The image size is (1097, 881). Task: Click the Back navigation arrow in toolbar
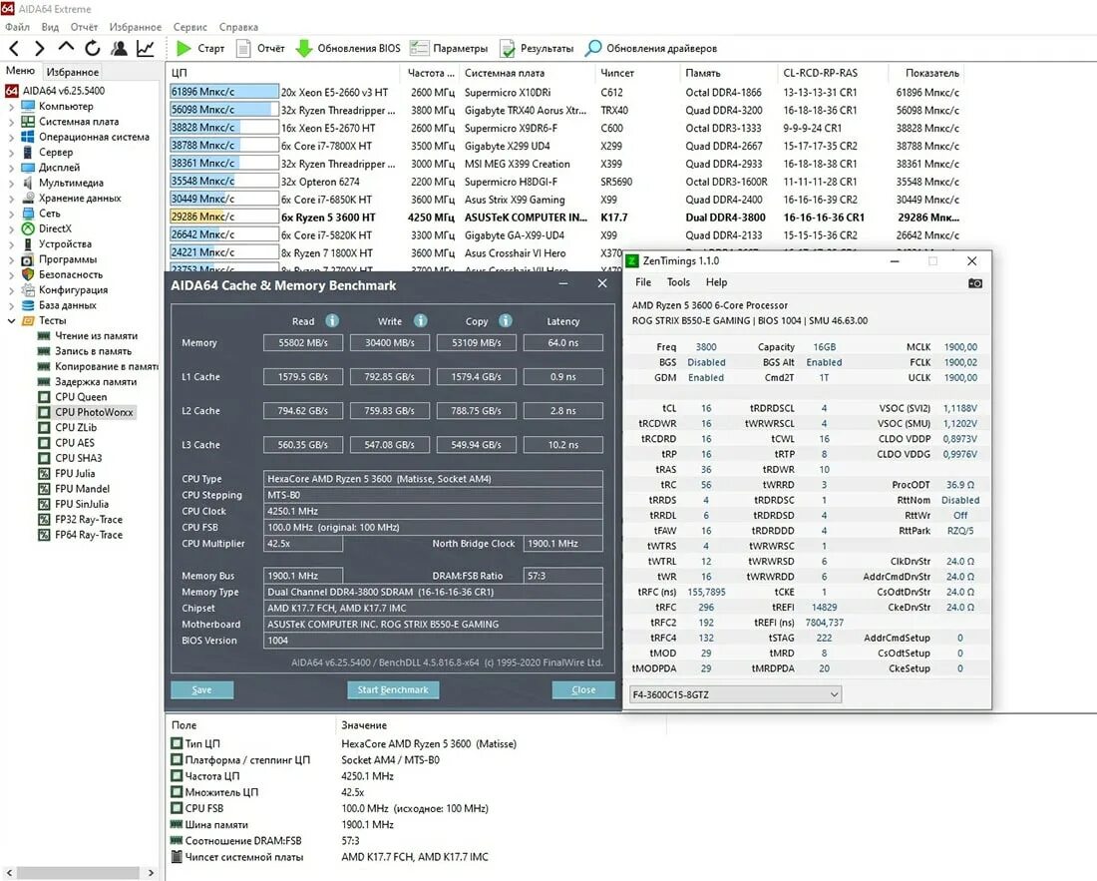pos(15,48)
